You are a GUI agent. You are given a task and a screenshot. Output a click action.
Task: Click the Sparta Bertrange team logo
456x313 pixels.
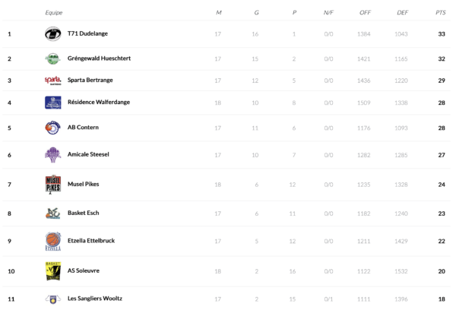coord(52,81)
